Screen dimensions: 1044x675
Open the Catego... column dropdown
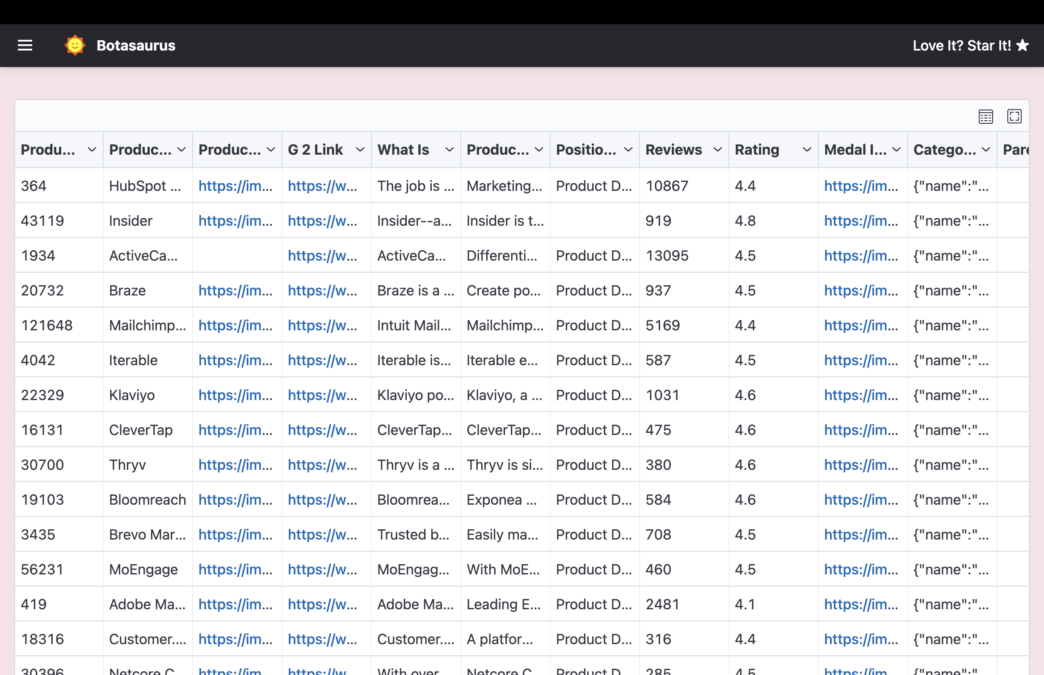pyautogui.click(x=985, y=150)
